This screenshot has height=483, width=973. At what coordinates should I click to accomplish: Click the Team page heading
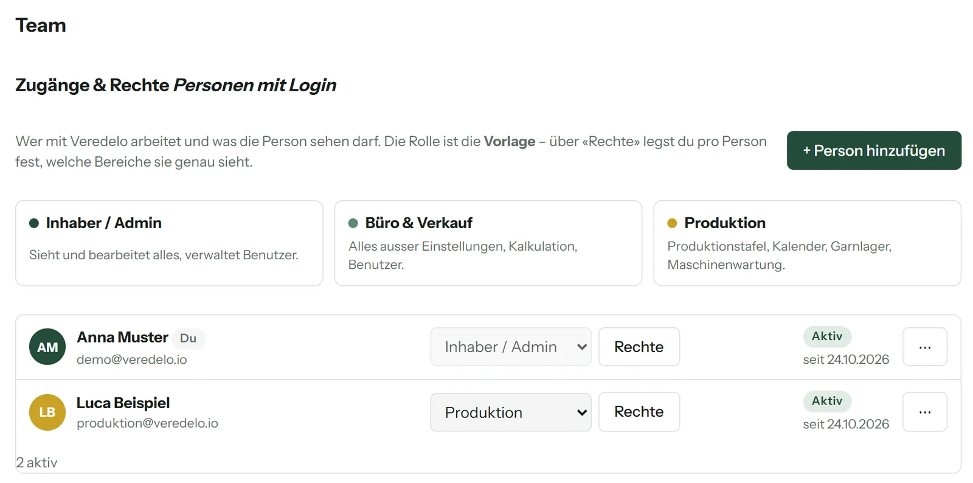pos(41,26)
